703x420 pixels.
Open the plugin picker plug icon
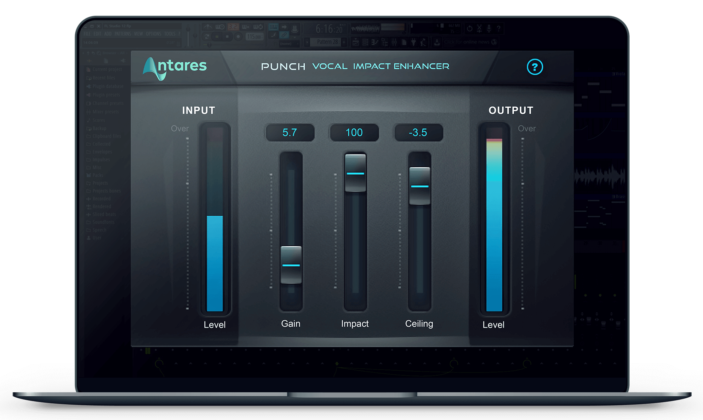click(x=413, y=42)
